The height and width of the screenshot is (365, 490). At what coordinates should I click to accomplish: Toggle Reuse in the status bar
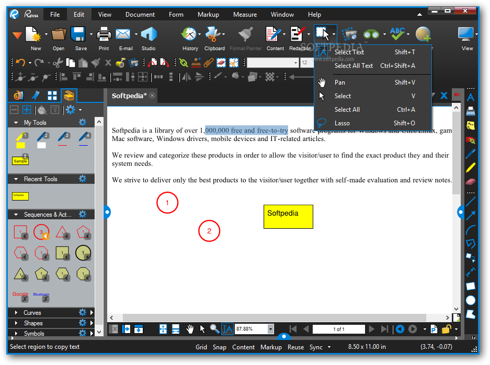click(295, 347)
